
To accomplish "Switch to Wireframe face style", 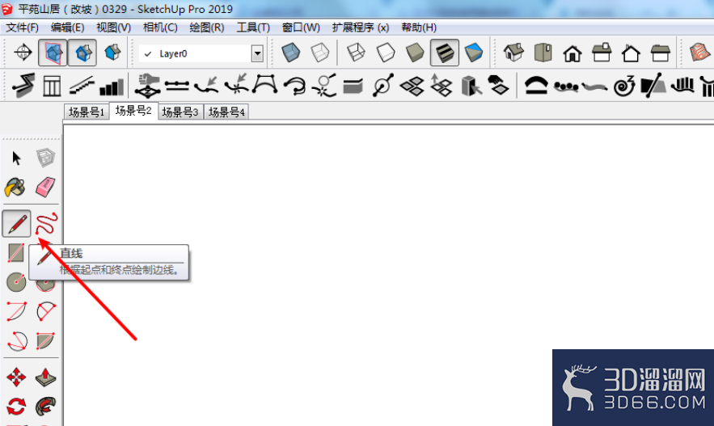I will [356, 53].
